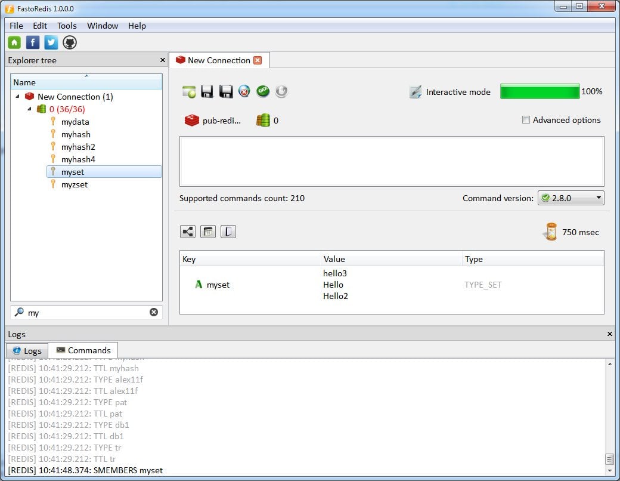Open the Tools menu
Image resolution: width=620 pixels, height=481 pixels.
pos(67,26)
